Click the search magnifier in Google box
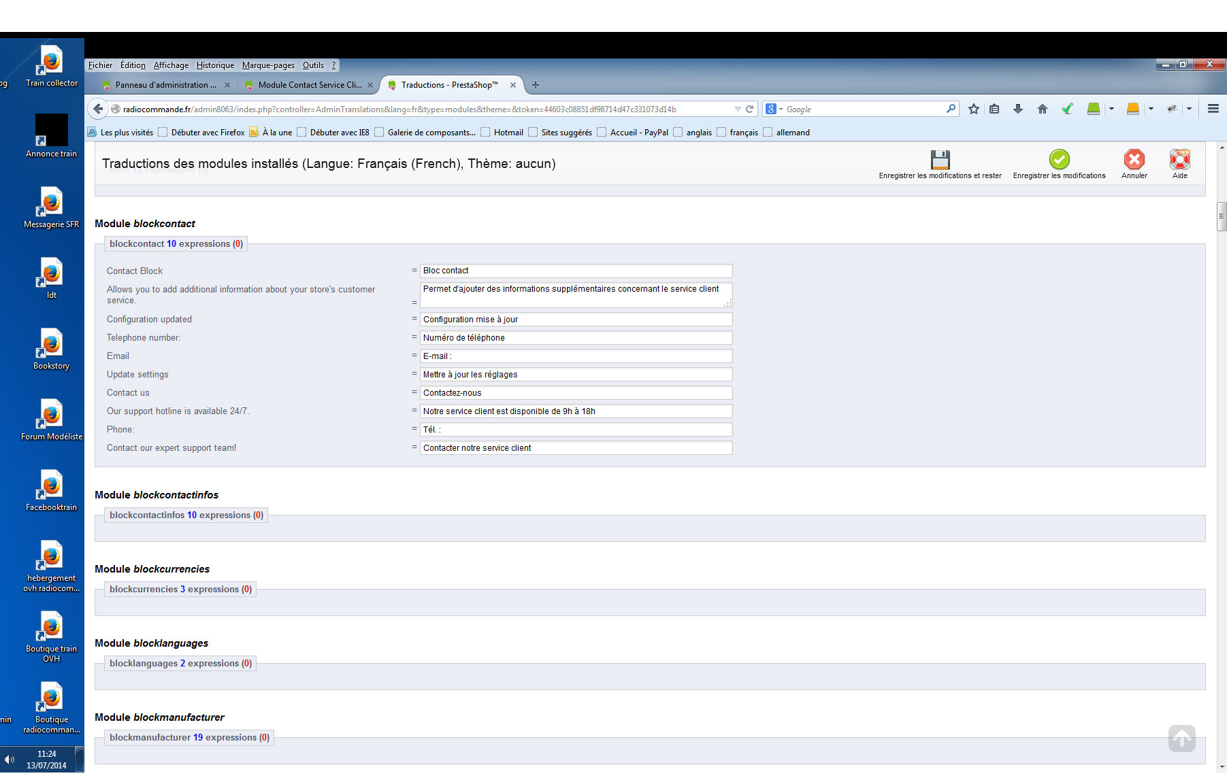The image size is (1227, 782). [951, 109]
